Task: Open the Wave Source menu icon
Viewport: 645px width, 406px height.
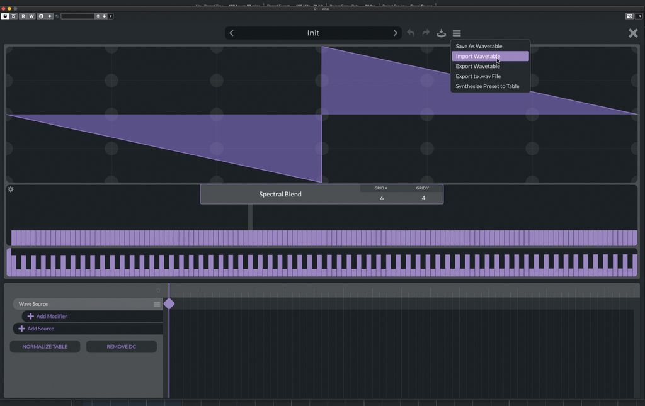Action: [156, 304]
